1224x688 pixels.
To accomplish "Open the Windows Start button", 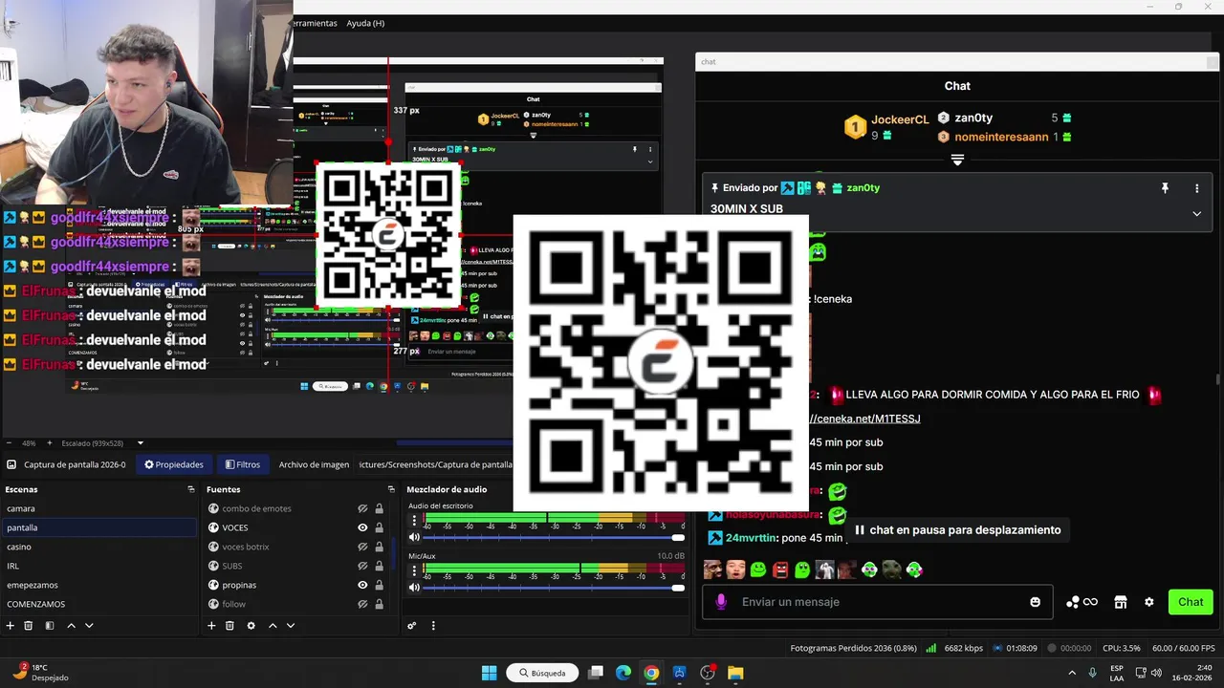I will coord(489,673).
